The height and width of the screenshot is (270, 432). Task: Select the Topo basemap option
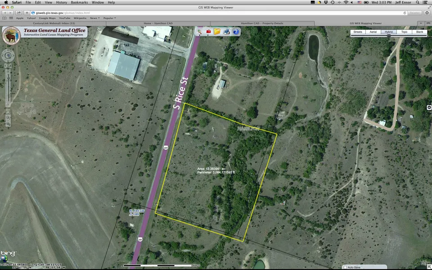tap(404, 32)
